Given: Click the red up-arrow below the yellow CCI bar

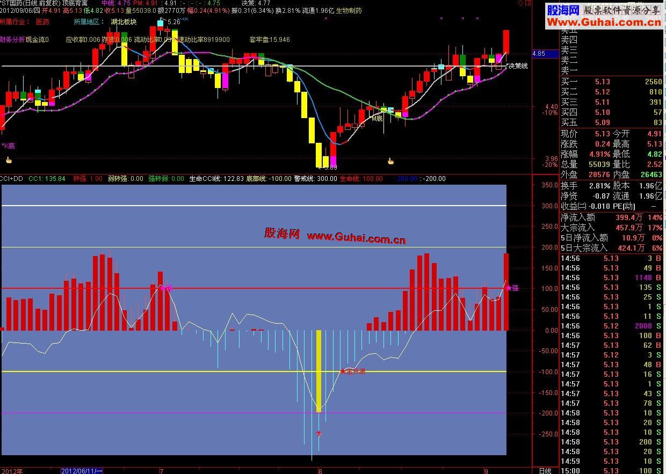Looking at the screenshot, I should pos(318,433).
